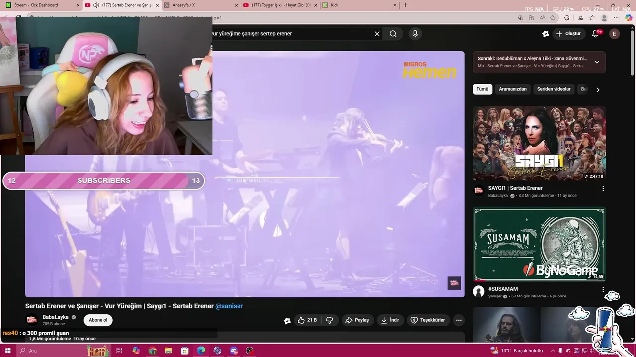Screen dimensions: 636x357
Task: Open Microsoft Edge from taskbar
Action: point(201,351)
